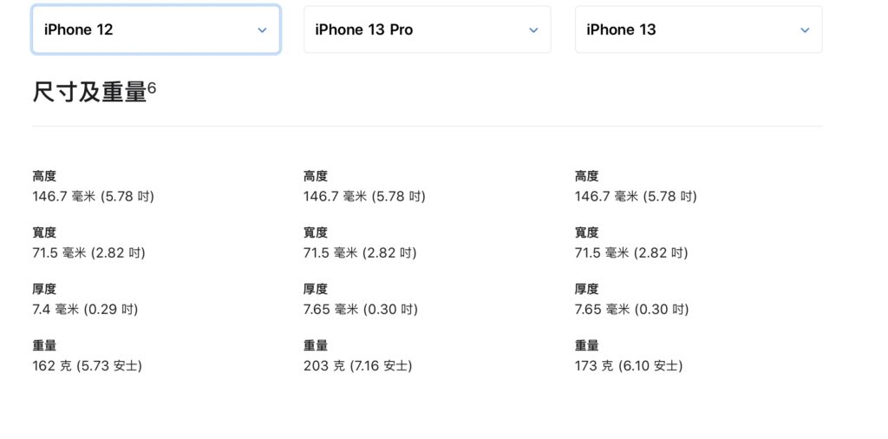Click the chevron arrow in the iPhone 13 box
This screenshot has height=439, width=888.
pyautogui.click(x=804, y=30)
